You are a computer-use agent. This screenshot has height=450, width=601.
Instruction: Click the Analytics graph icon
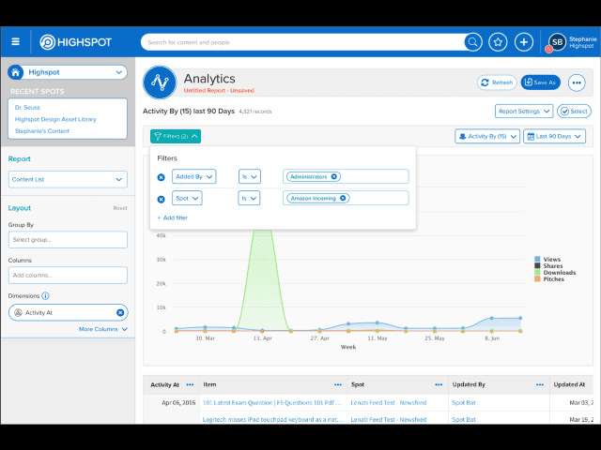(x=160, y=82)
